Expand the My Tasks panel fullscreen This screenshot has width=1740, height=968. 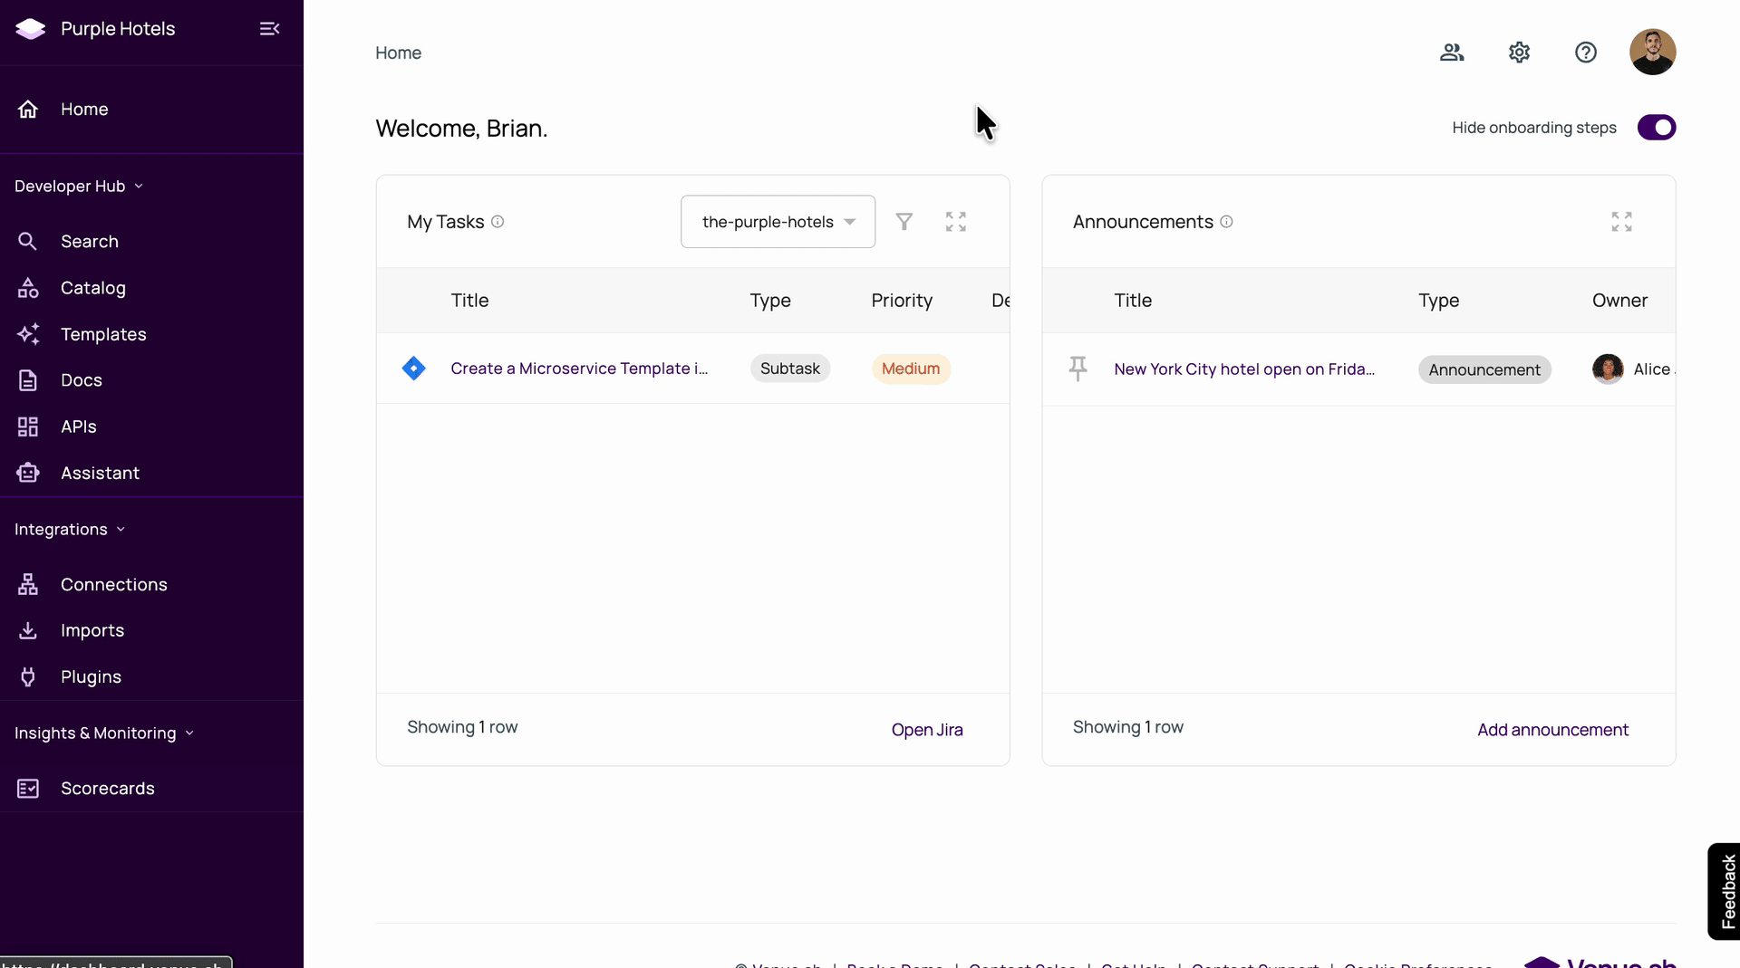point(955,222)
